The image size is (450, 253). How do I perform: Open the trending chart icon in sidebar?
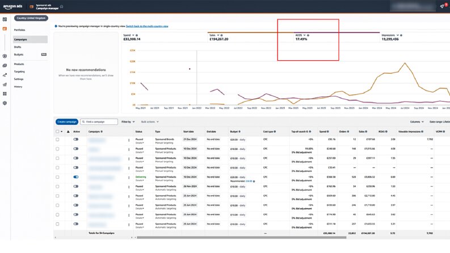(x=5, y=75)
